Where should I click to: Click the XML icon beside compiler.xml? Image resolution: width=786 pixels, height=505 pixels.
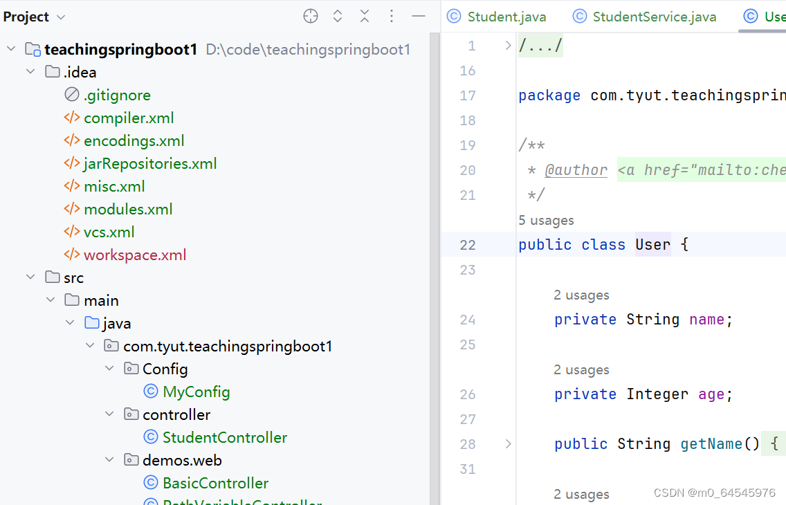(72, 118)
